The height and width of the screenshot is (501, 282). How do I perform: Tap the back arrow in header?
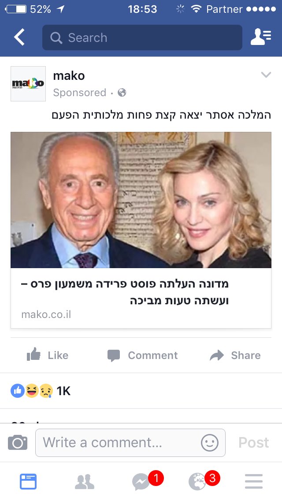pos(19,37)
